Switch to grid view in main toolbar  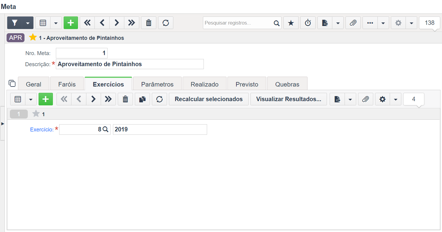pyautogui.click(x=43, y=23)
